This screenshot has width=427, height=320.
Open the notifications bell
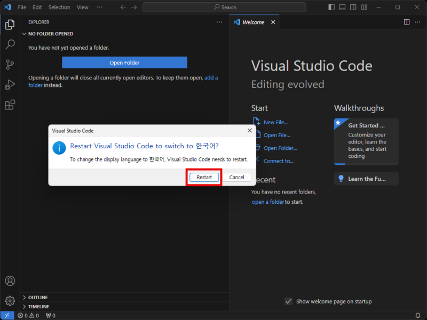pyautogui.click(x=418, y=315)
